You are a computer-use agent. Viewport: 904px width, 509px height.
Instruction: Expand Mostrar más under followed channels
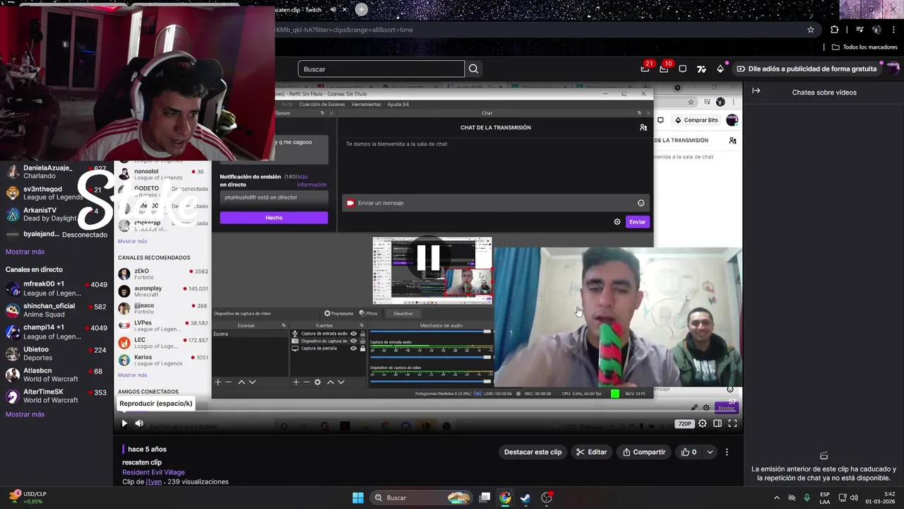(x=25, y=252)
